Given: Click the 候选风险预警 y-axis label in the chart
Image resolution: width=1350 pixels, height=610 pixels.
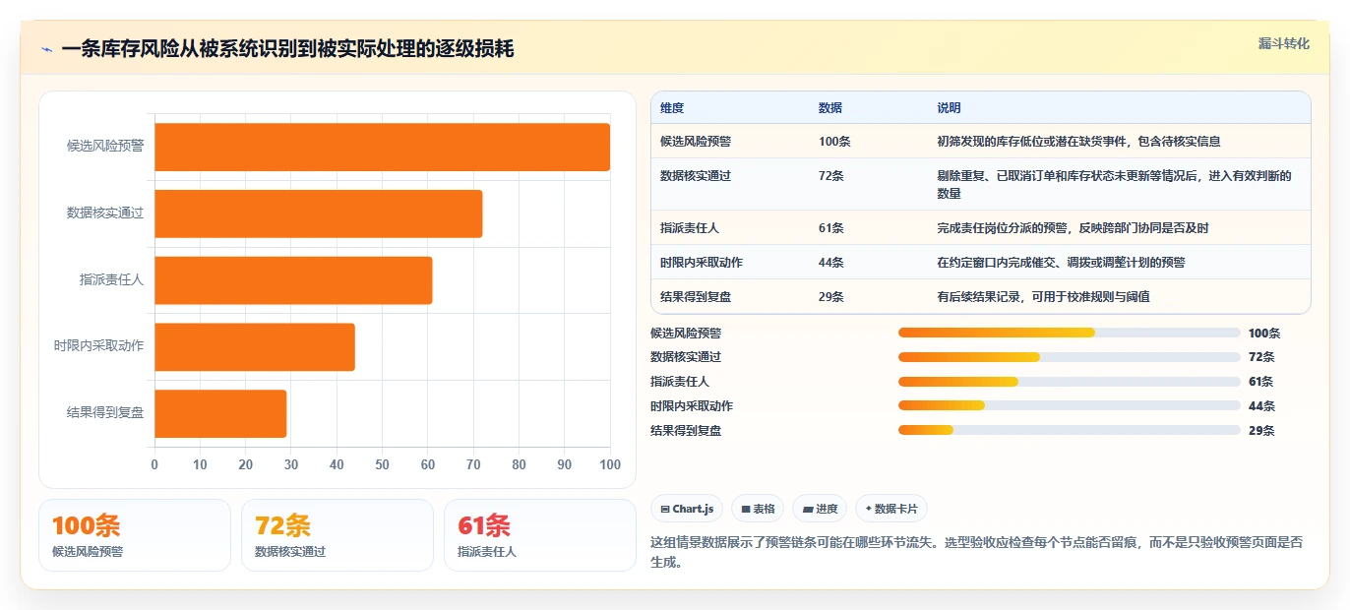Looking at the screenshot, I should [x=105, y=147].
